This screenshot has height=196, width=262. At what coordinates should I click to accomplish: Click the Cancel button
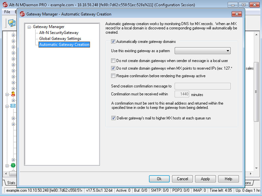[x=182, y=179]
